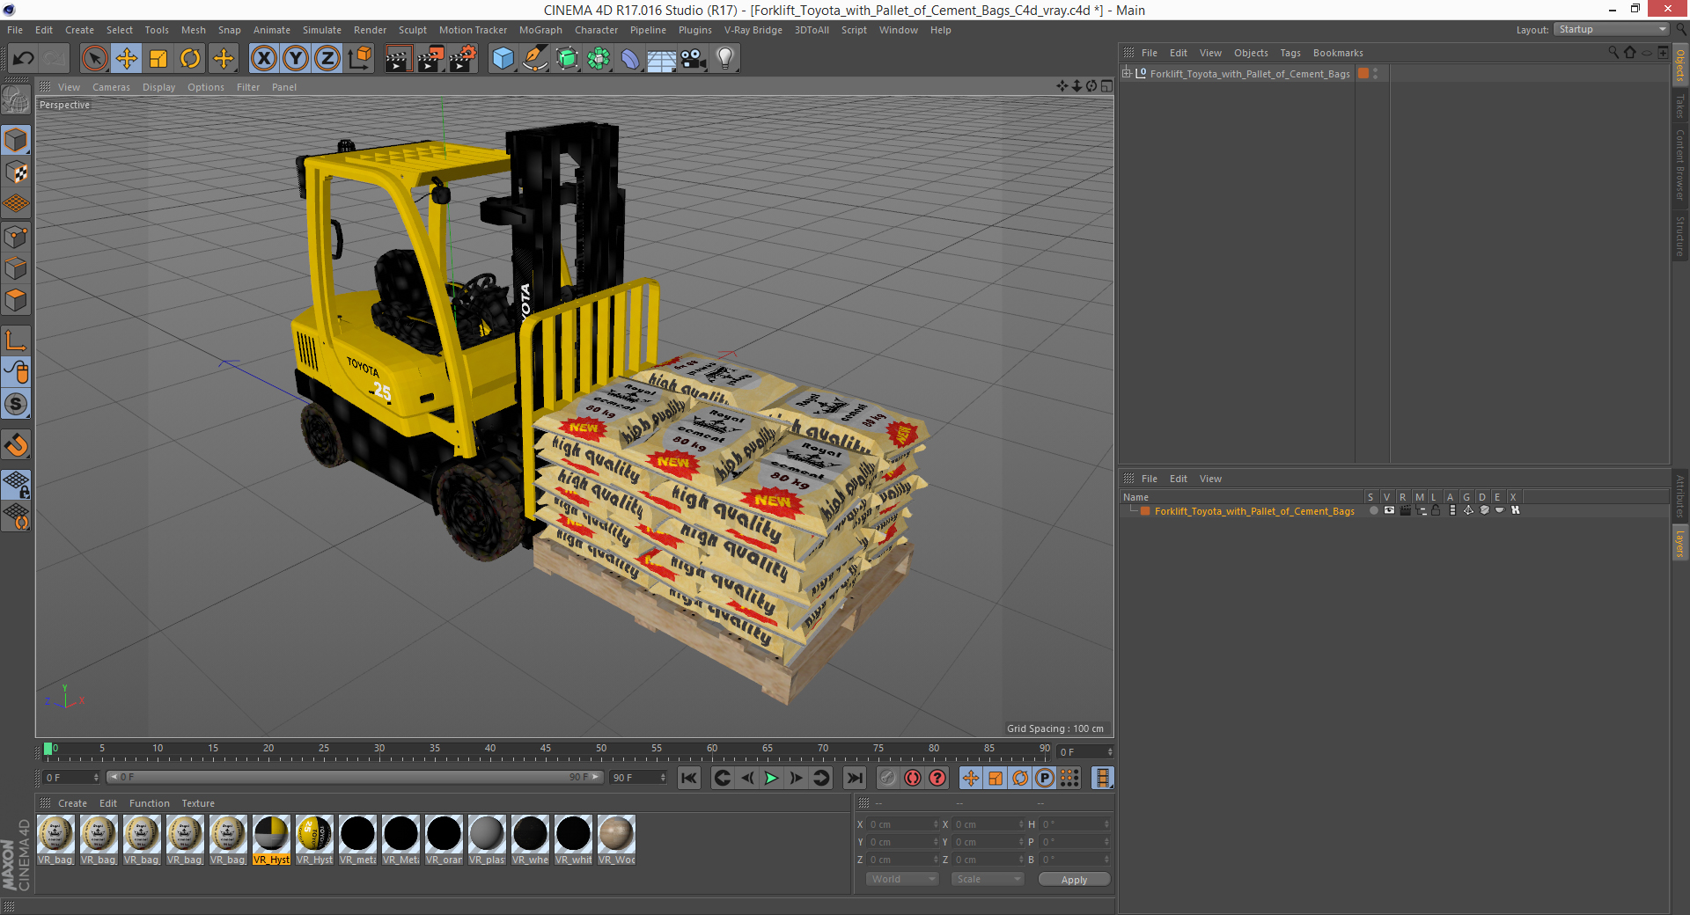Image resolution: width=1690 pixels, height=915 pixels.
Task: Open the Layout Startup dropdown
Action: (x=1611, y=29)
